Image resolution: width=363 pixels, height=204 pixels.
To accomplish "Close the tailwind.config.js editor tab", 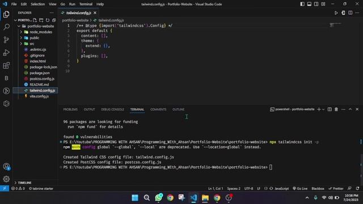I will point(95,13).
